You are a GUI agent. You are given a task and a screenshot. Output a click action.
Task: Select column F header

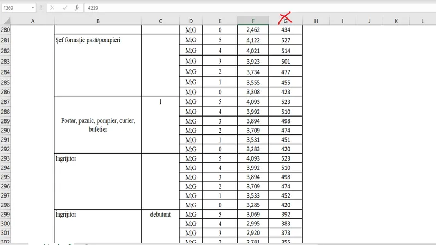(x=253, y=21)
